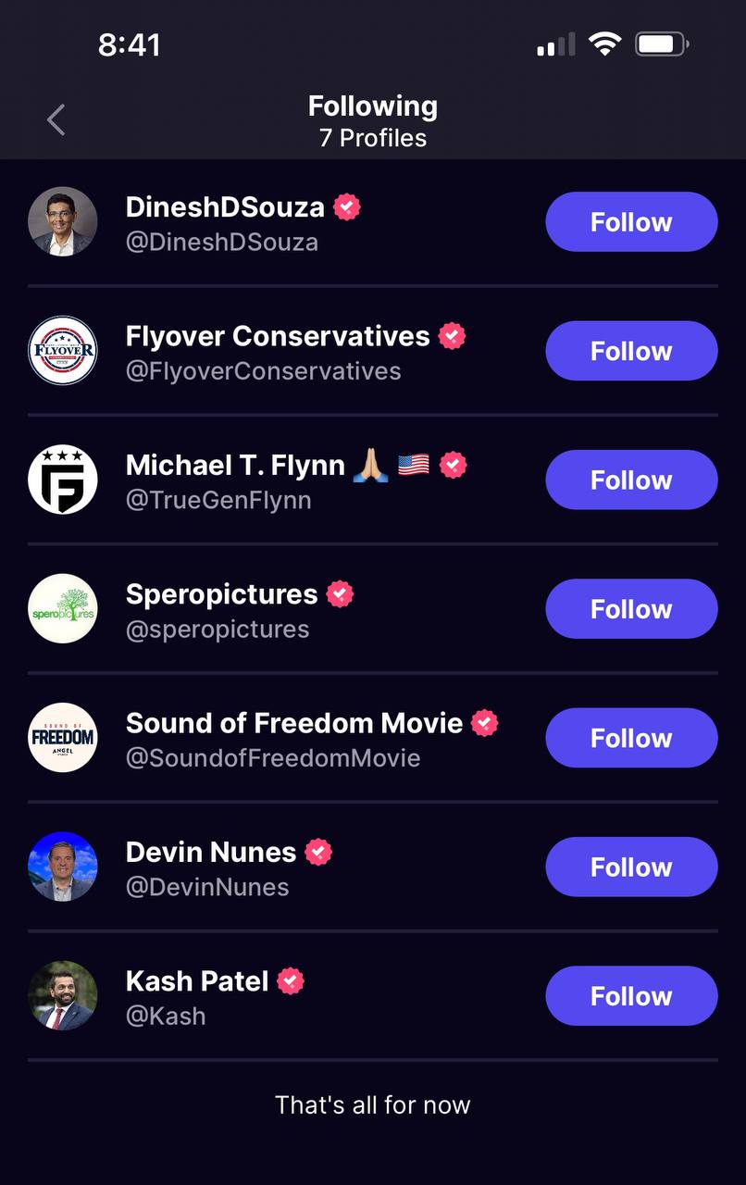Open the @TrueGenFlynn handle link
The image size is (746, 1185).
[218, 501]
